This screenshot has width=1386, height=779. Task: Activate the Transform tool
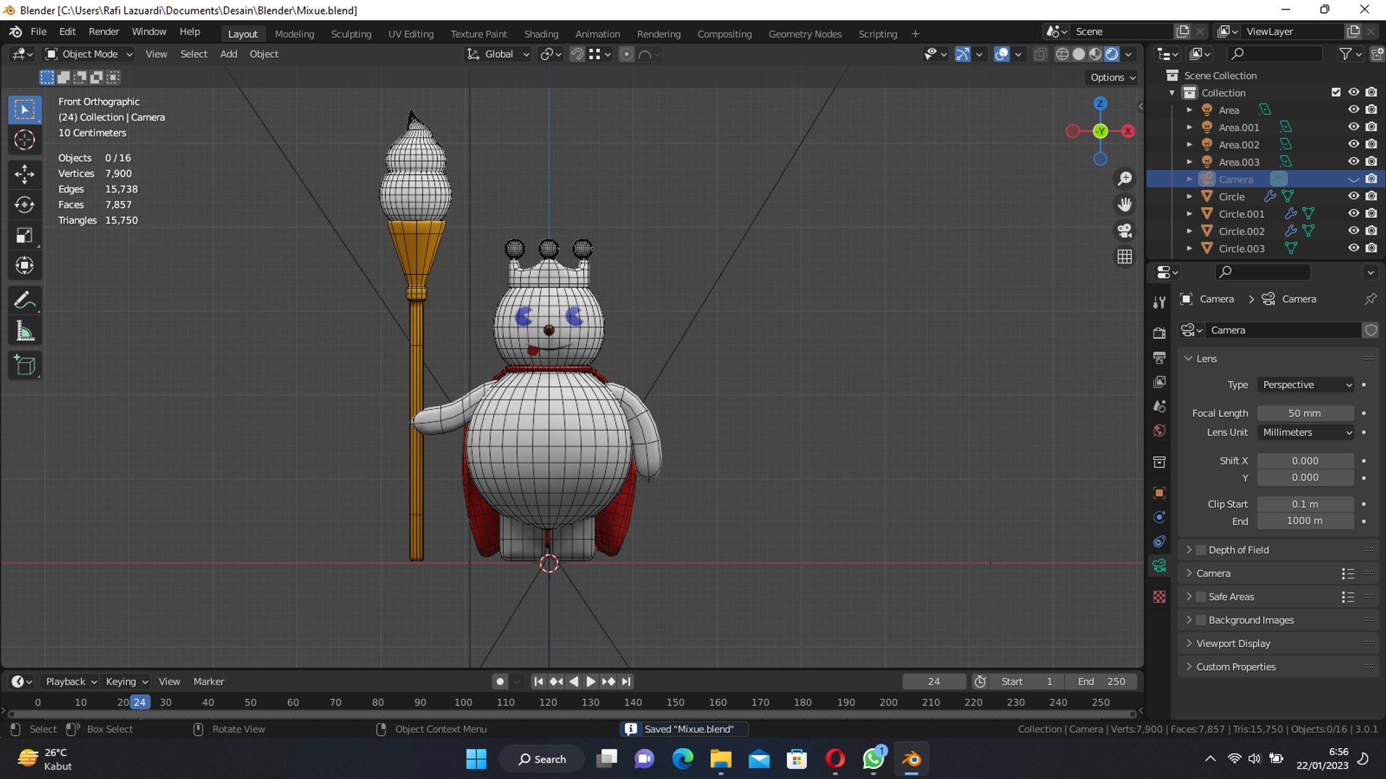click(25, 266)
